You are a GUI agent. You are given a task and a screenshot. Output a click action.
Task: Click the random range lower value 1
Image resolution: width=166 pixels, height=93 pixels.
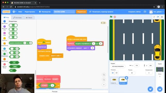point(93,44)
